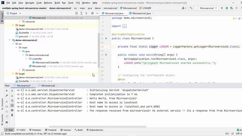242x136 pixels.
Task: Open the Build tool window
Action: 79,130
